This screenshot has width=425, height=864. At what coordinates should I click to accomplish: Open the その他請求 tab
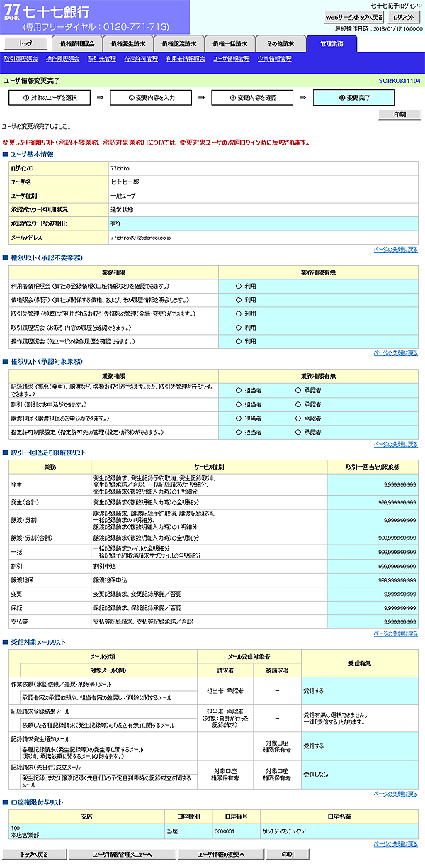[x=280, y=44]
